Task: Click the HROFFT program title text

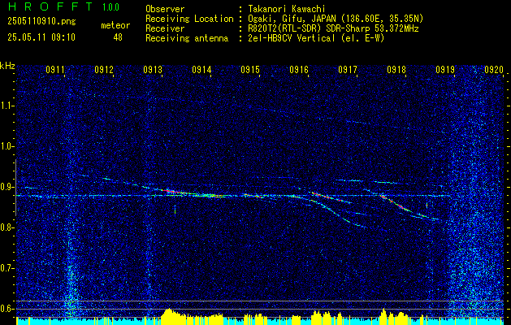Action: point(50,6)
